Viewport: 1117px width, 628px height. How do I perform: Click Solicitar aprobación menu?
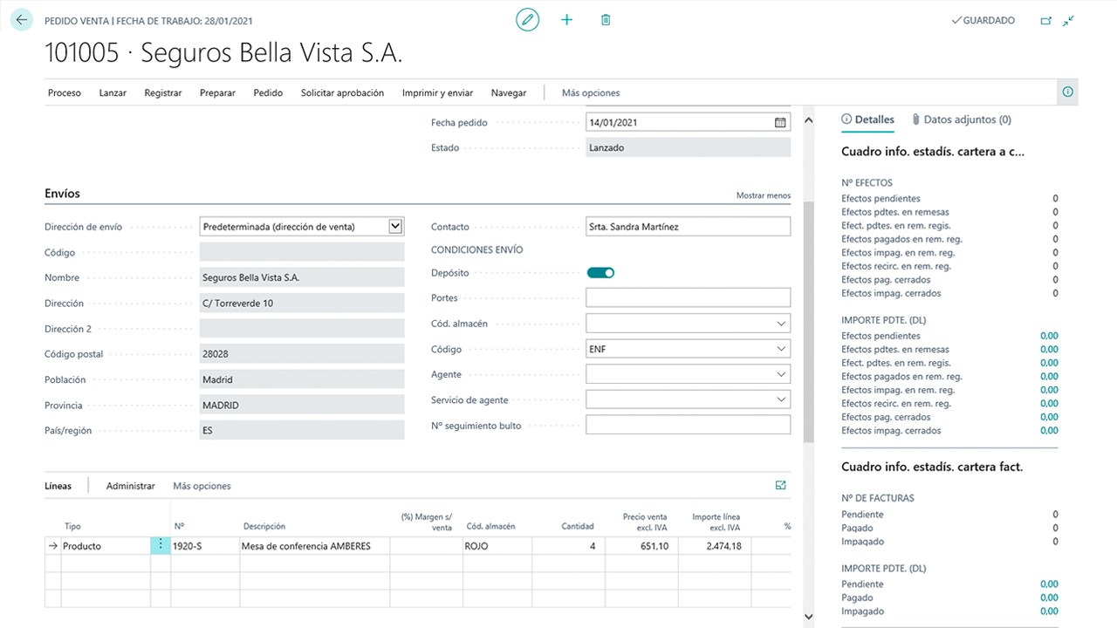pos(342,92)
